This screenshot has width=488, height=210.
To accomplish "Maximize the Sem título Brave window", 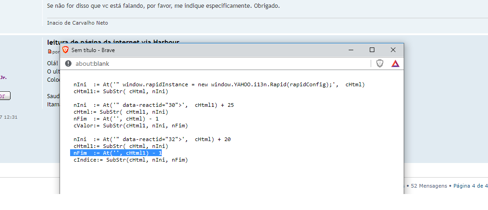I will pyautogui.click(x=372, y=50).
